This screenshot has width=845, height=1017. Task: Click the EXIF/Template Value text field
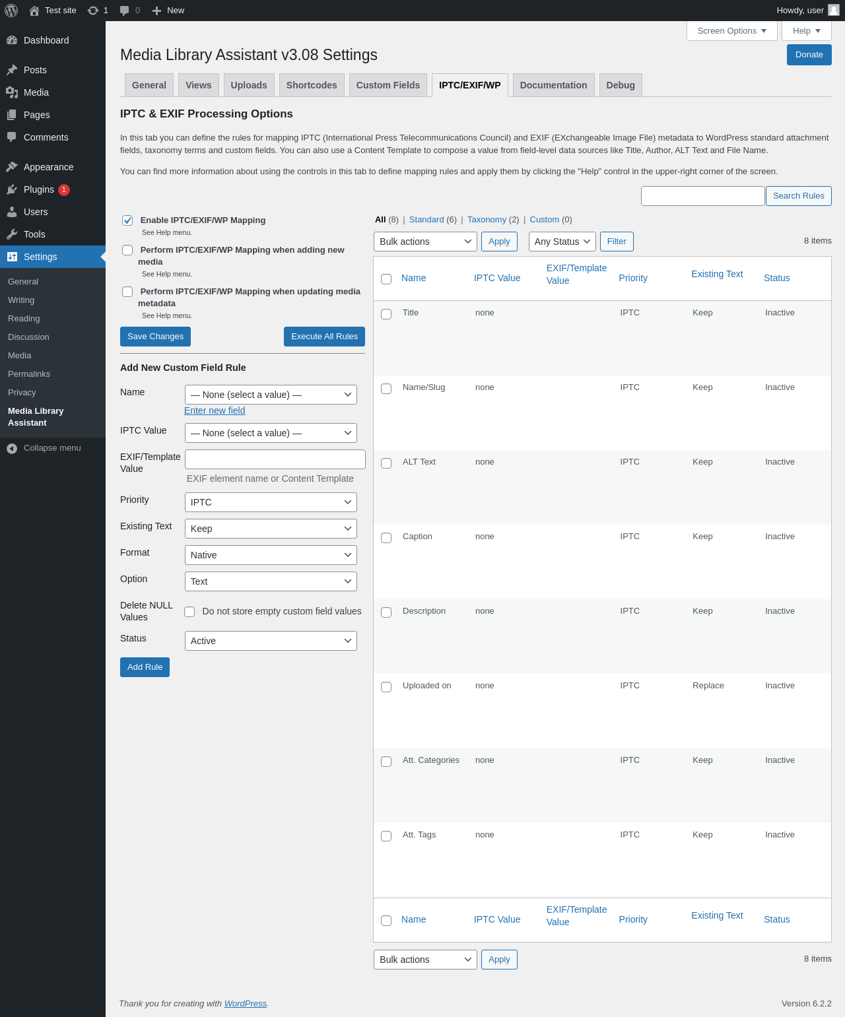275,459
